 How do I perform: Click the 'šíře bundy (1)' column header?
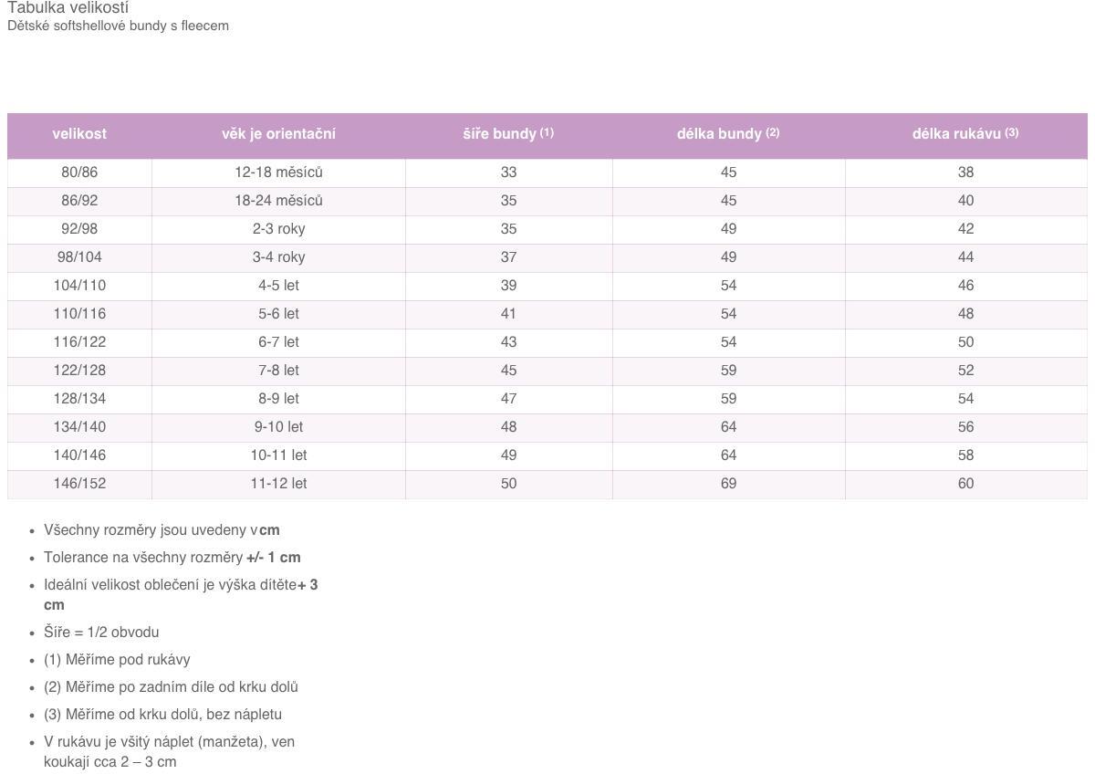coord(508,134)
